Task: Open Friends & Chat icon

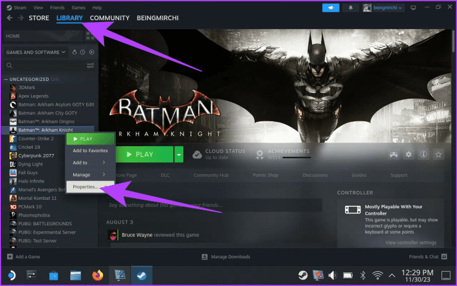Action: click(x=444, y=257)
